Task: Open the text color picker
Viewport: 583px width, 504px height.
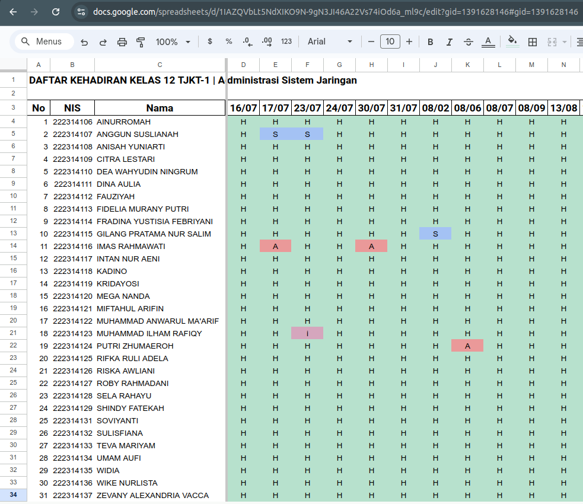Action: pyautogui.click(x=488, y=42)
